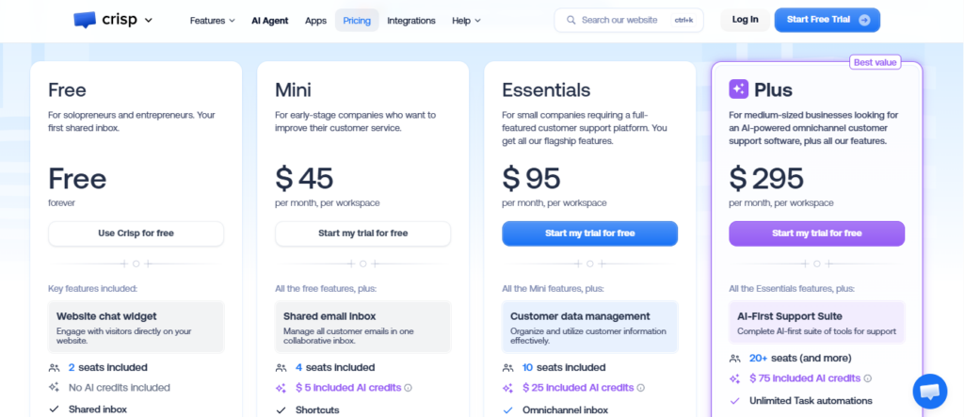Click 'All the Essentials features, plus:' text
The image size is (964, 417).
[x=792, y=288]
